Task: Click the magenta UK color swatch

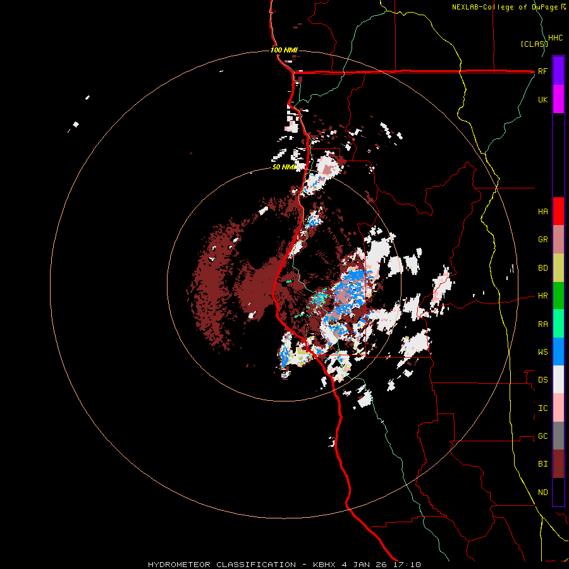Action: pyautogui.click(x=558, y=99)
